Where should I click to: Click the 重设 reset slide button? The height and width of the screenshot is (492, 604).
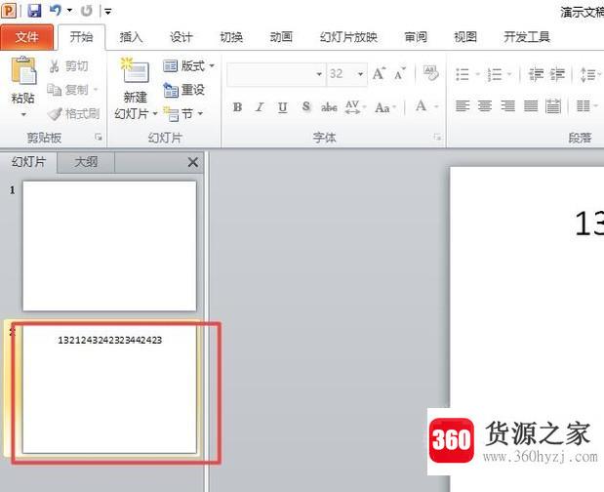tap(184, 90)
